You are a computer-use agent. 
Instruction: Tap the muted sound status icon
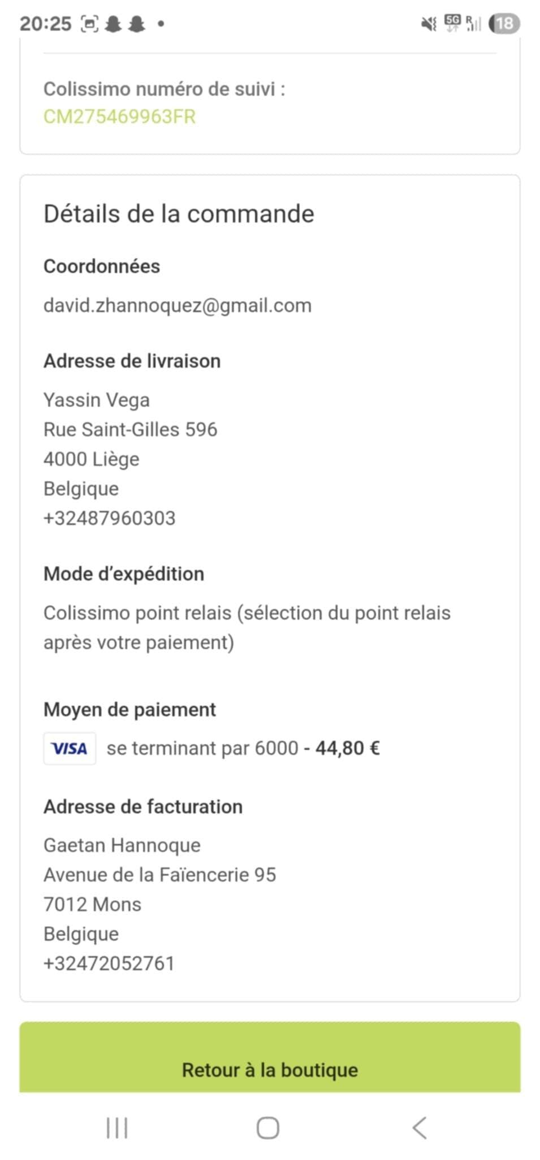[429, 24]
